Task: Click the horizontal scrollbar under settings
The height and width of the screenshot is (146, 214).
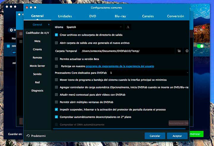Action: pyautogui.click(x=119, y=129)
